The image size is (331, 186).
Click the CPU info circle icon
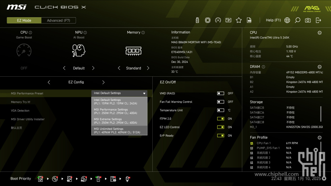30,32
